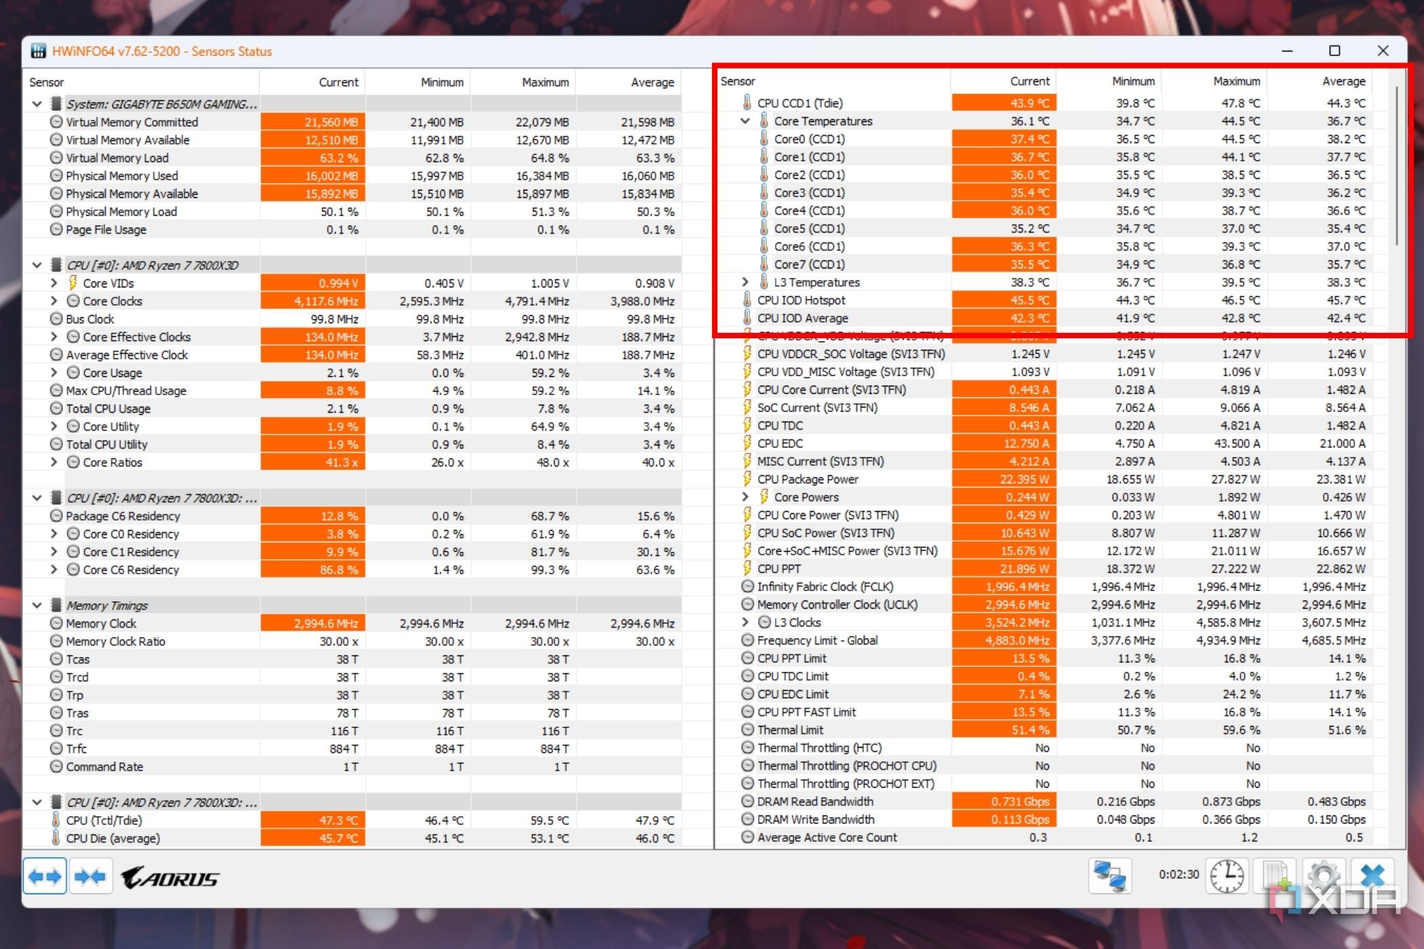Close sensors using the blue X icon
This screenshot has height=949, width=1424.
(1374, 876)
